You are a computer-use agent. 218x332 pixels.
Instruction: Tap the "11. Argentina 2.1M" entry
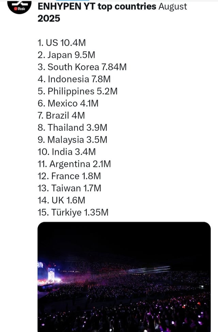click(74, 164)
